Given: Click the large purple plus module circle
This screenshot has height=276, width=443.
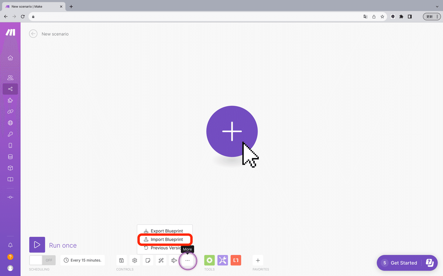Looking at the screenshot, I should (232, 131).
